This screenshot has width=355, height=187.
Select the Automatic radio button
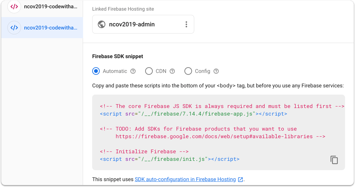pos(96,71)
